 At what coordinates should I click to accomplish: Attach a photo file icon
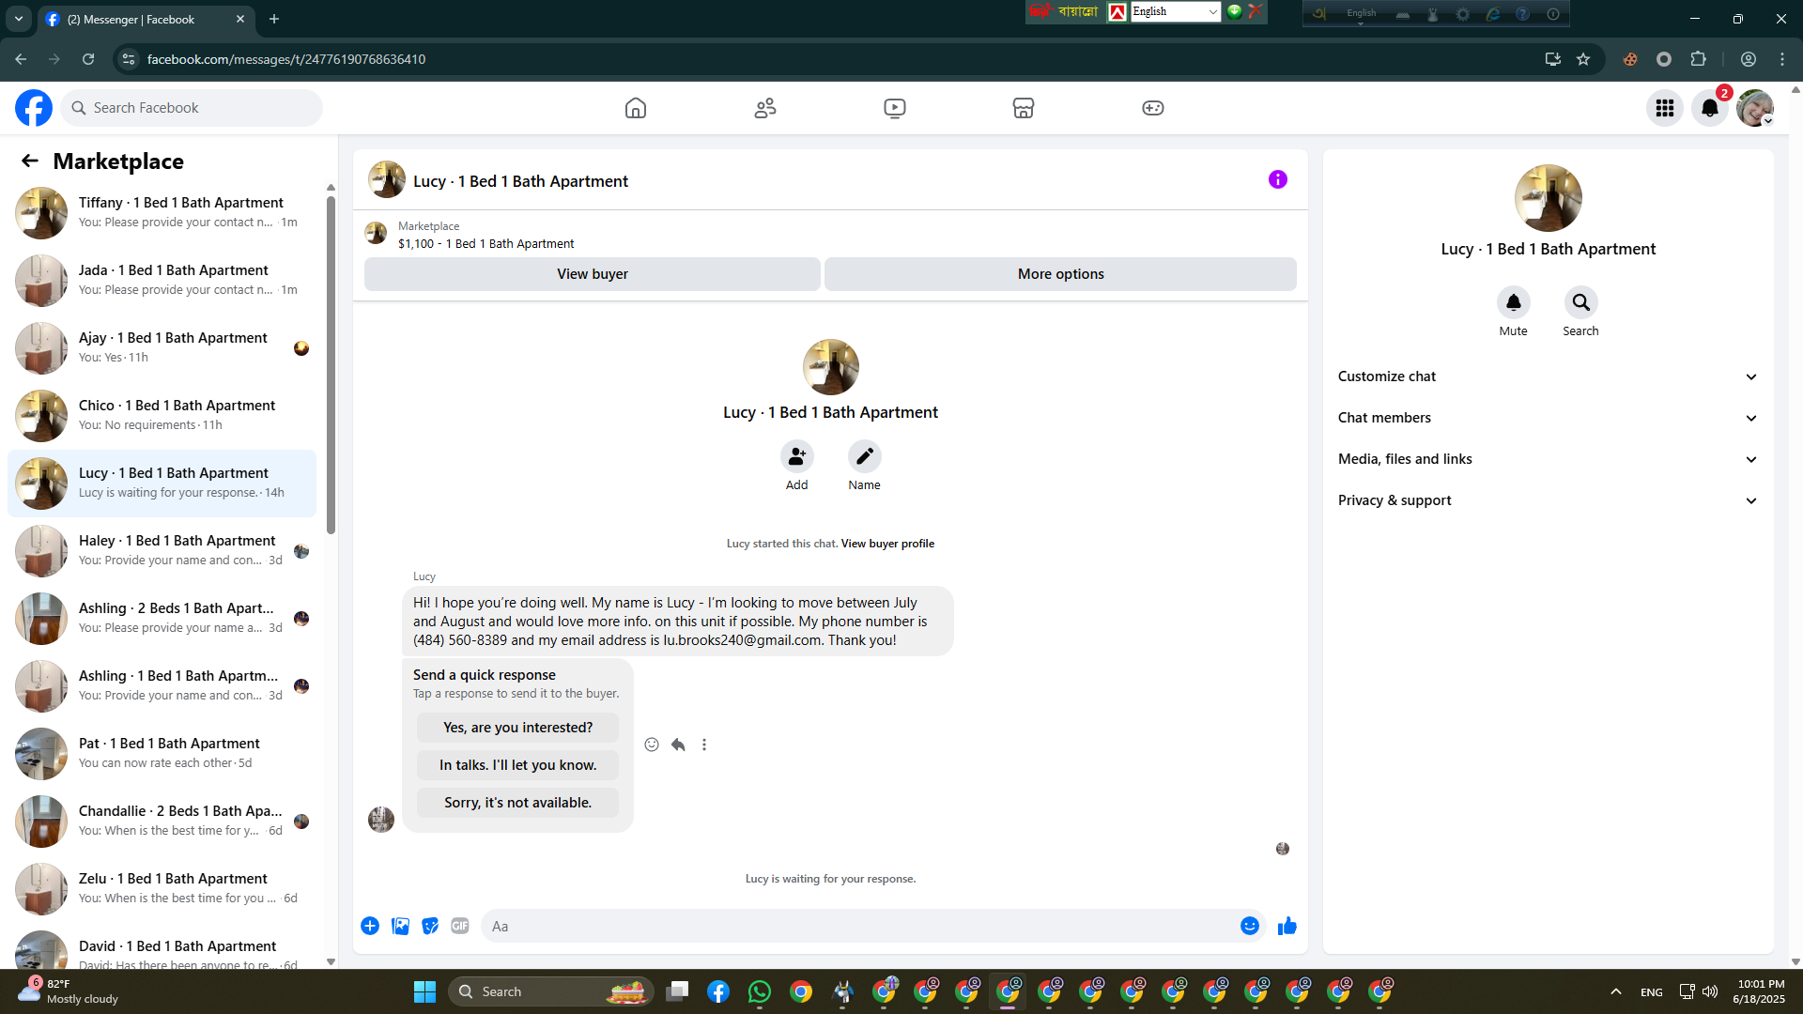(x=400, y=926)
